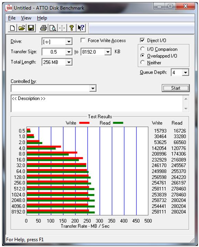Enable Force Write Access checkbox

[83, 40]
